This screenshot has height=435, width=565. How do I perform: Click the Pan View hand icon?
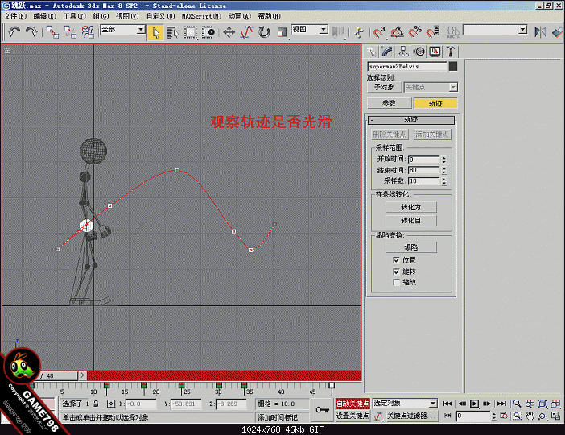530,416
